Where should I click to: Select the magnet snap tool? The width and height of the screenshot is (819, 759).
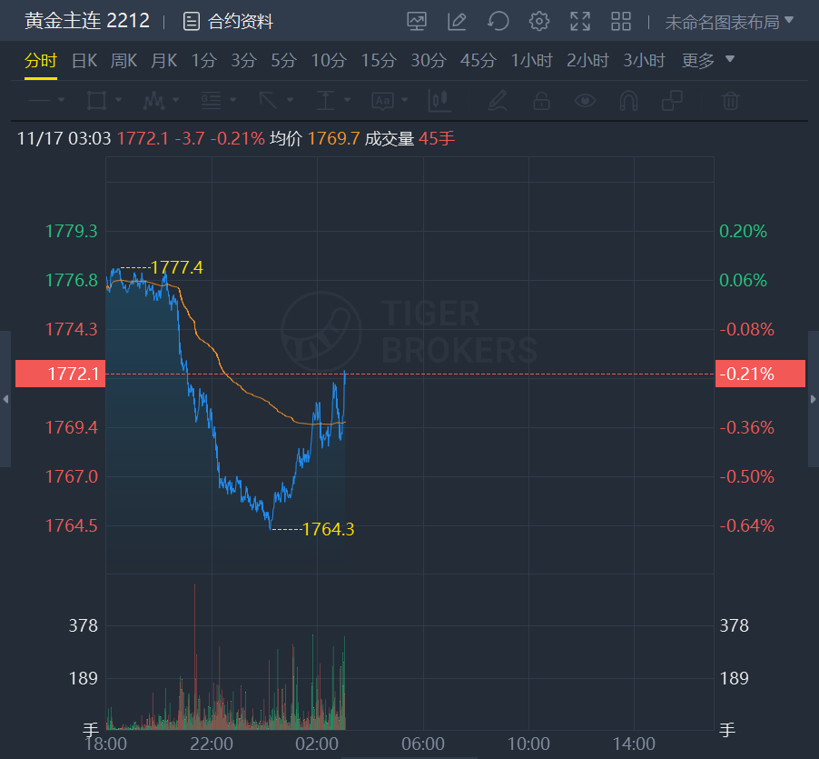click(628, 100)
